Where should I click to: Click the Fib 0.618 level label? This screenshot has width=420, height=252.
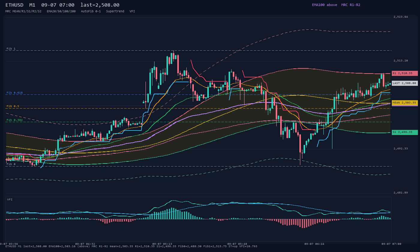15,93
